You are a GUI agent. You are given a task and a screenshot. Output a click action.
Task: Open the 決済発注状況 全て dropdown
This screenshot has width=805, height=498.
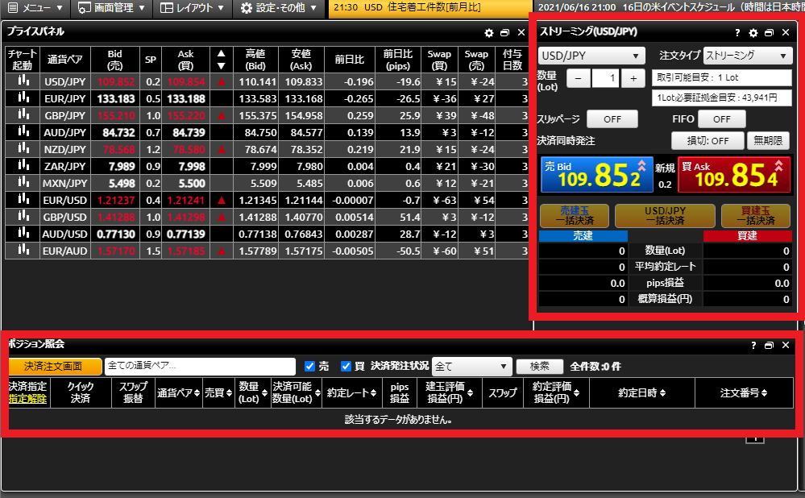pos(471,366)
